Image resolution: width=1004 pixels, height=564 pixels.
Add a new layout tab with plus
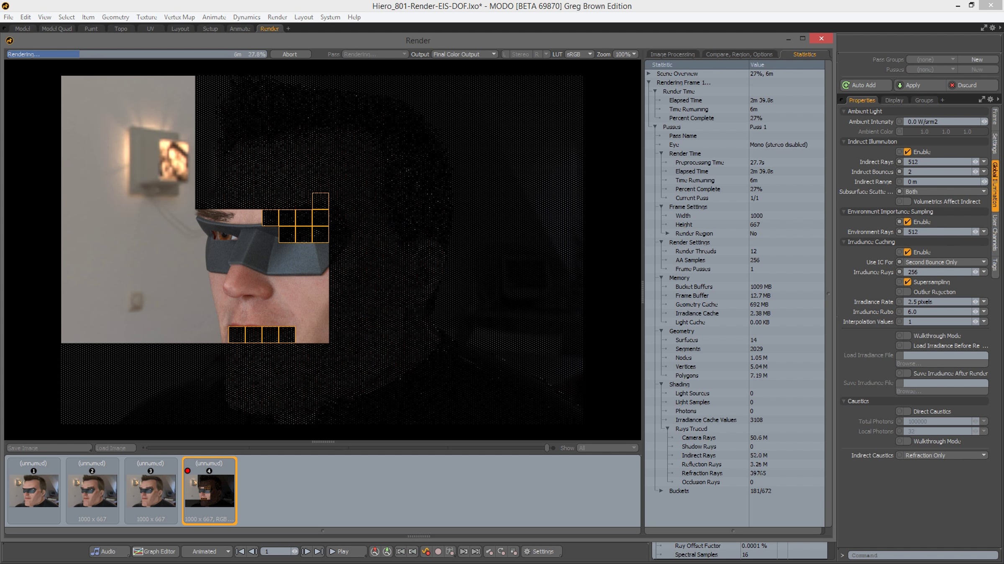click(288, 28)
